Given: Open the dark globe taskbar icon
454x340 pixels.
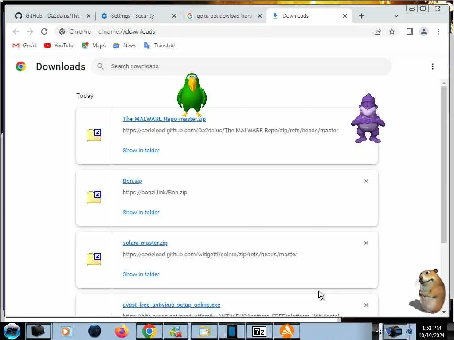Looking at the screenshot, I should (x=94, y=331).
